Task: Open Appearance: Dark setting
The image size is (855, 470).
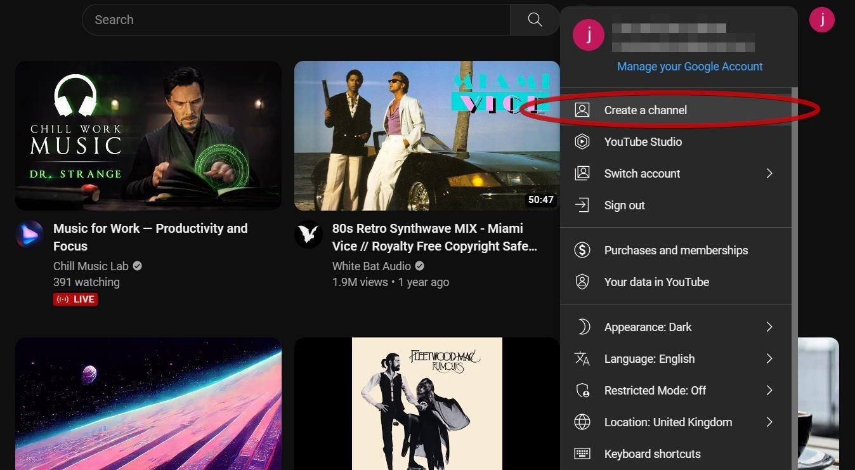Action: pos(676,327)
